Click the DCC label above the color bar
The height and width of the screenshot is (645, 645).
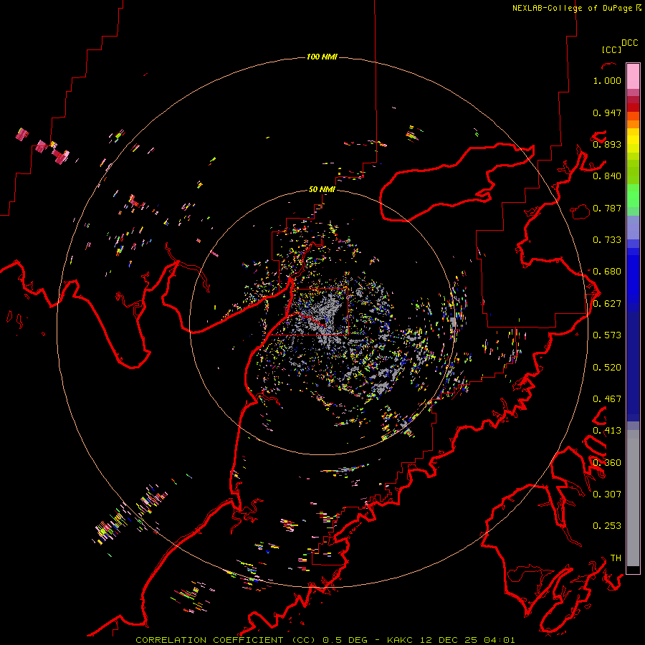coord(630,43)
